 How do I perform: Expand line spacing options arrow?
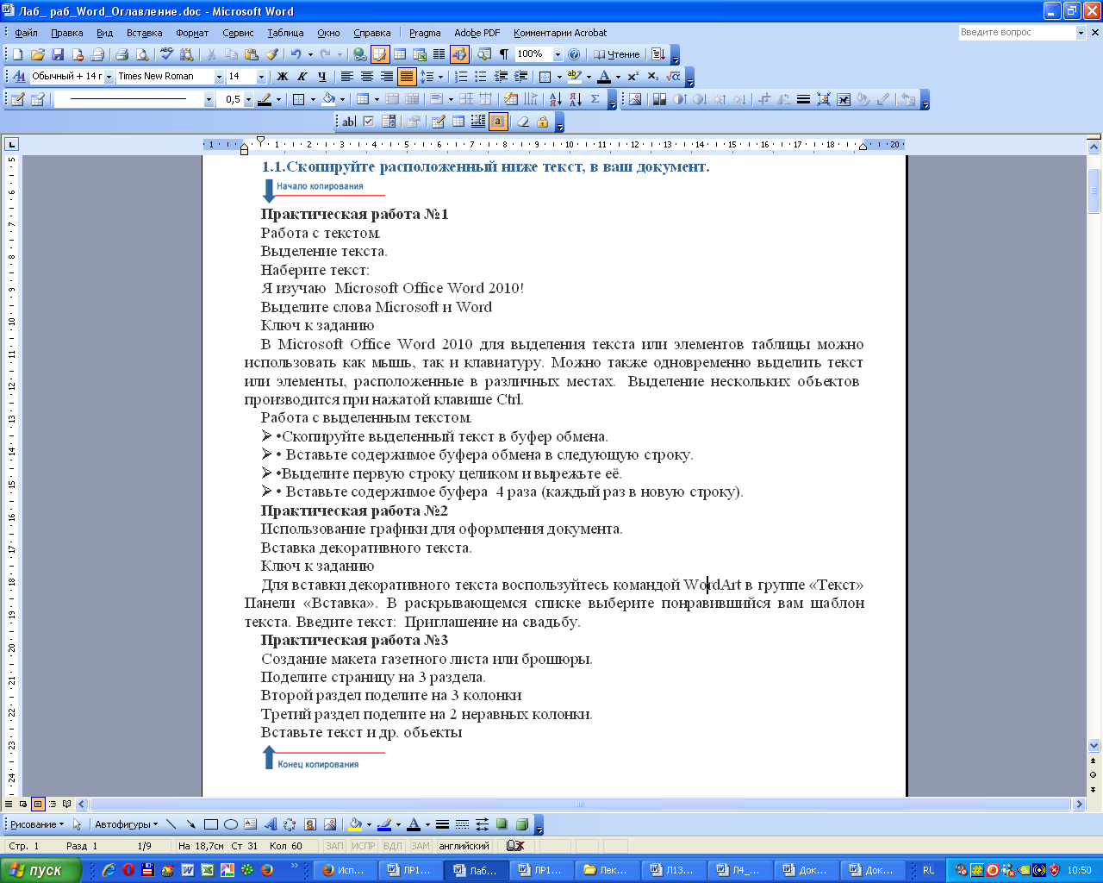click(x=440, y=77)
